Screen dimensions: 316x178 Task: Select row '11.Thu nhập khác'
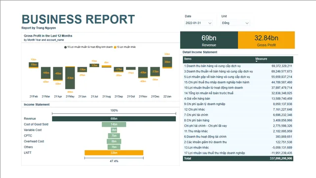(238, 132)
